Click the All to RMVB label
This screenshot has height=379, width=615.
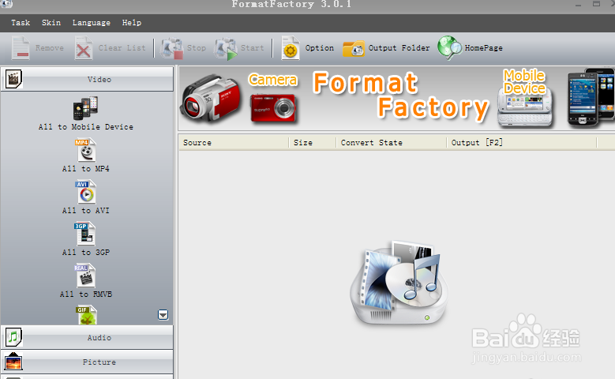(86, 295)
